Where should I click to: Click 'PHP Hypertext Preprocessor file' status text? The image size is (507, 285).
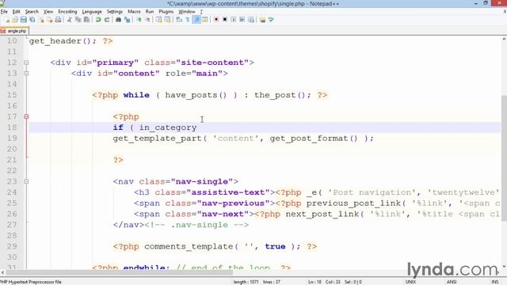coord(31,282)
